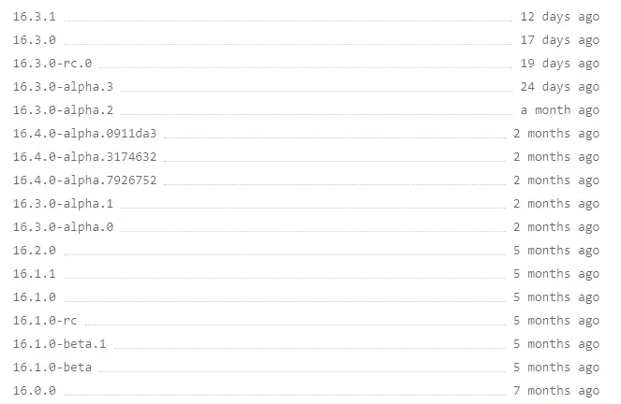This screenshot has width=621, height=404.
Task: Select the 16.3.0-rc.0 release
Action: (52, 64)
